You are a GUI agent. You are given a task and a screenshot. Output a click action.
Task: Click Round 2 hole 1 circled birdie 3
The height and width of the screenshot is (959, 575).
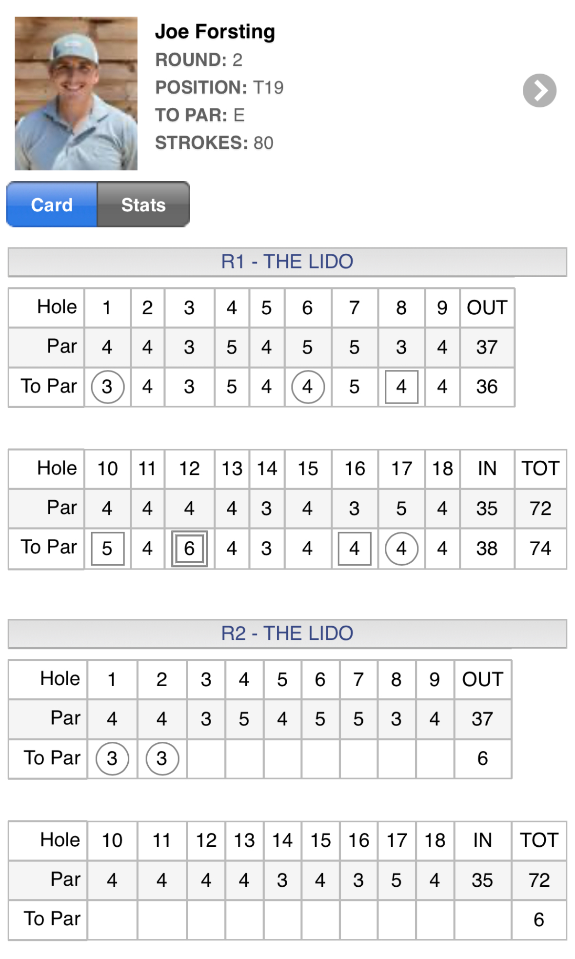(112, 759)
